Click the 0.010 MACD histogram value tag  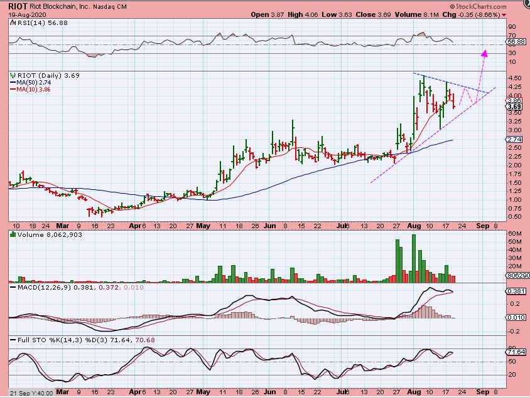[516, 317]
